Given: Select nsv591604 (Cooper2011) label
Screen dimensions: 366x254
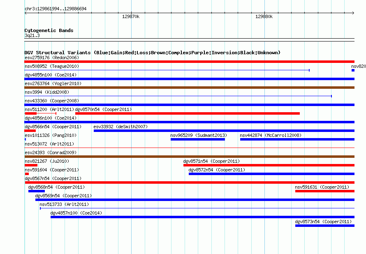Looking at the screenshot, I should [52, 170].
